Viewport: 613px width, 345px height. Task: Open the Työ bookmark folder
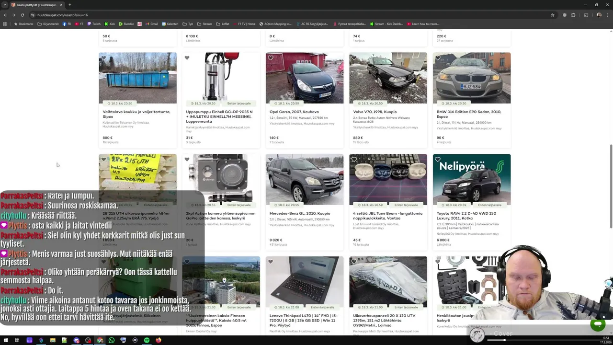[x=188, y=24]
